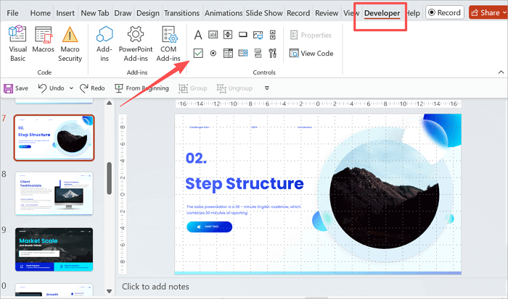Open the Visual Basic editor
Image resolution: width=508 pixels, height=299 pixels.
tap(17, 43)
